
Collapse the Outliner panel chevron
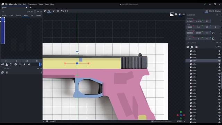(x=220, y=43)
